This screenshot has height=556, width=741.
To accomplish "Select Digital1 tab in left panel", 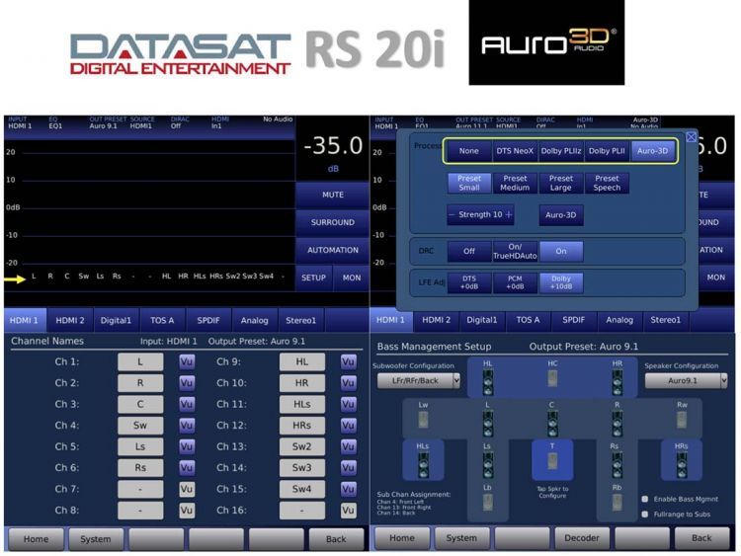I will (116, 320).
